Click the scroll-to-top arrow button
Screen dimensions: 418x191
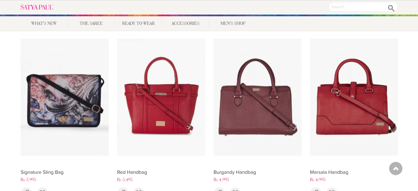click(x=396, y=168)
